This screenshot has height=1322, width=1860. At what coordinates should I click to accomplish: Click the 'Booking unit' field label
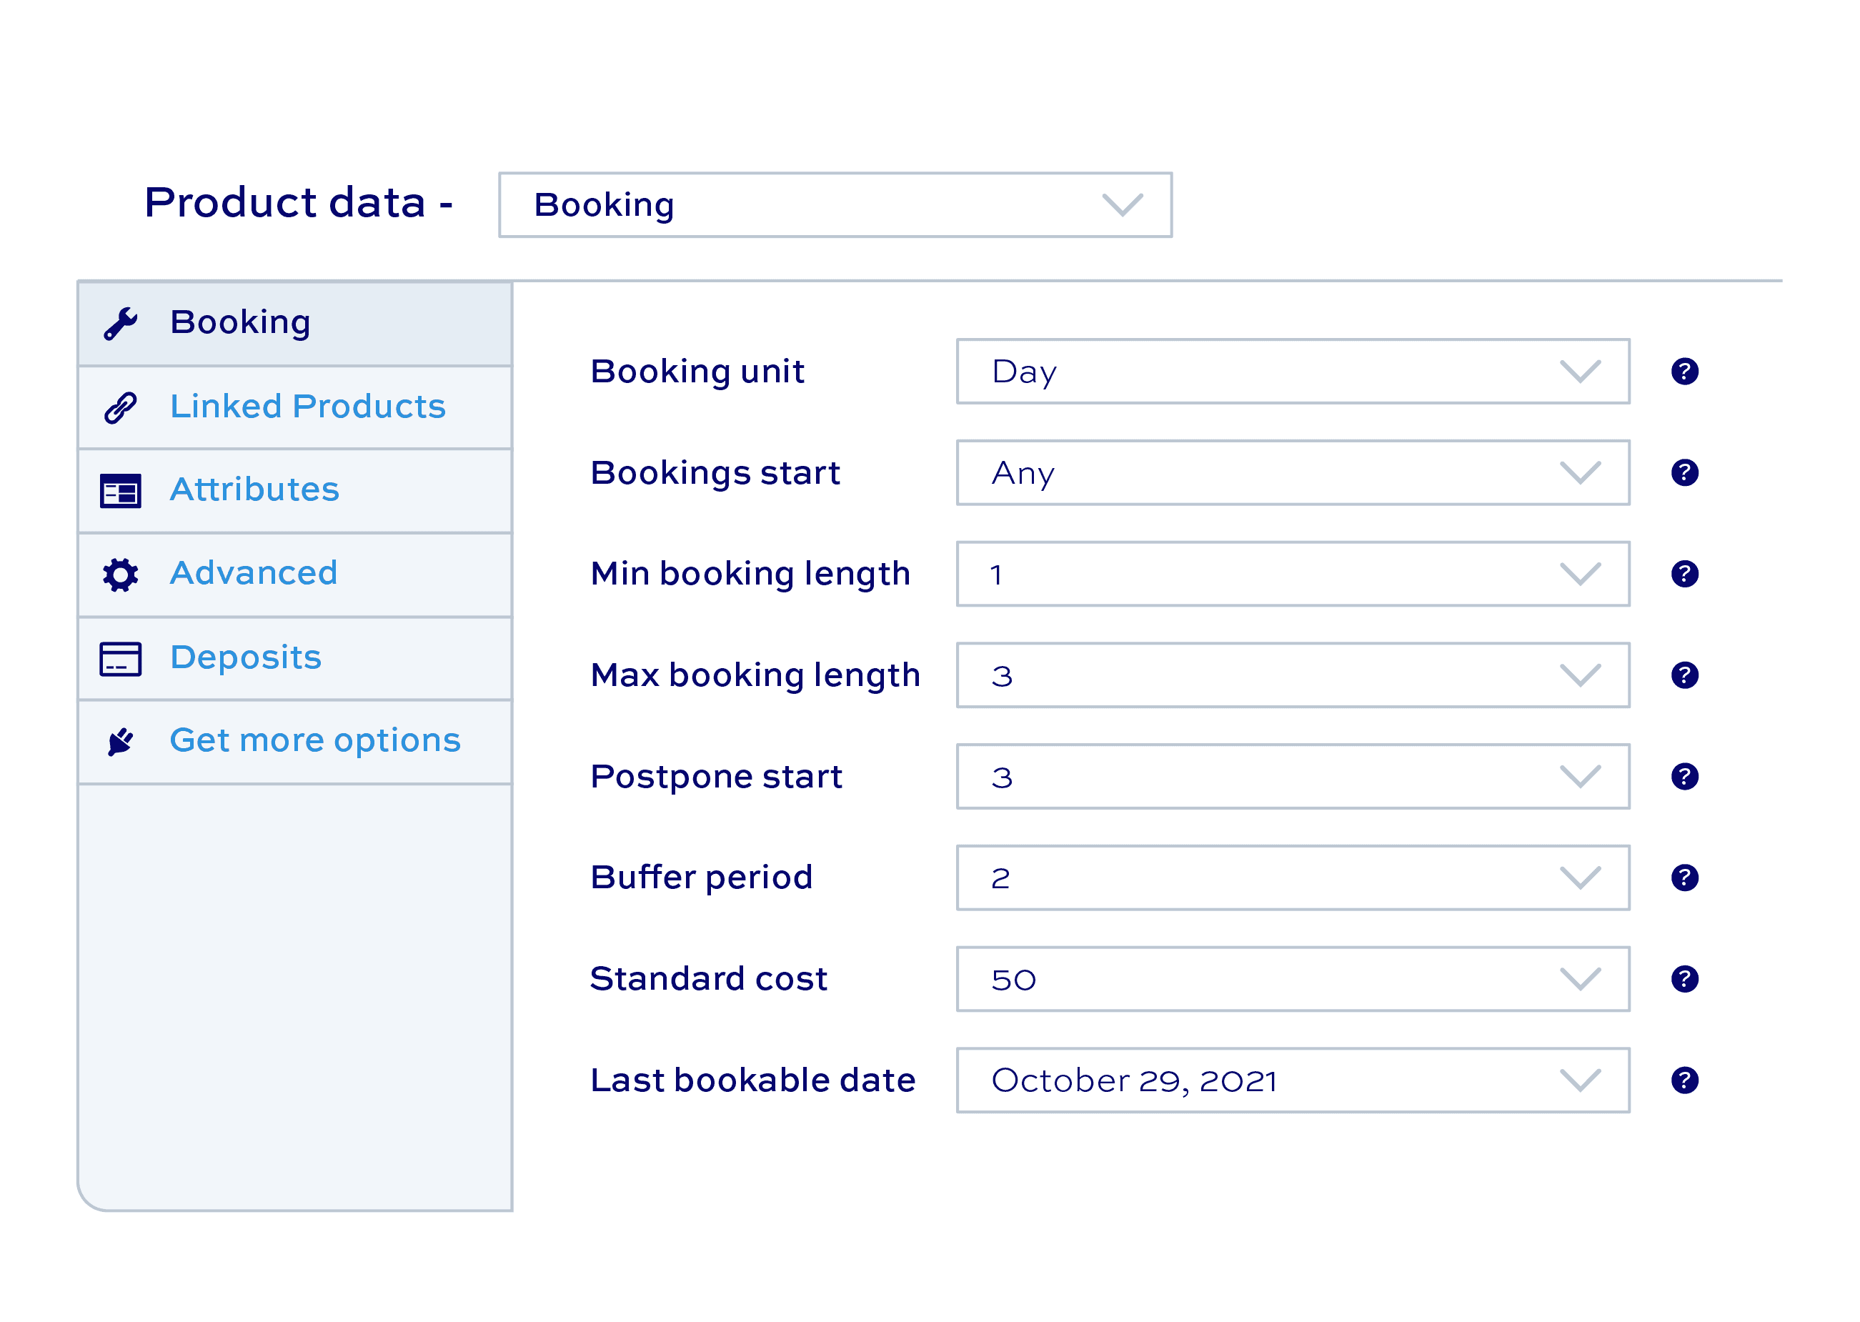697,372
